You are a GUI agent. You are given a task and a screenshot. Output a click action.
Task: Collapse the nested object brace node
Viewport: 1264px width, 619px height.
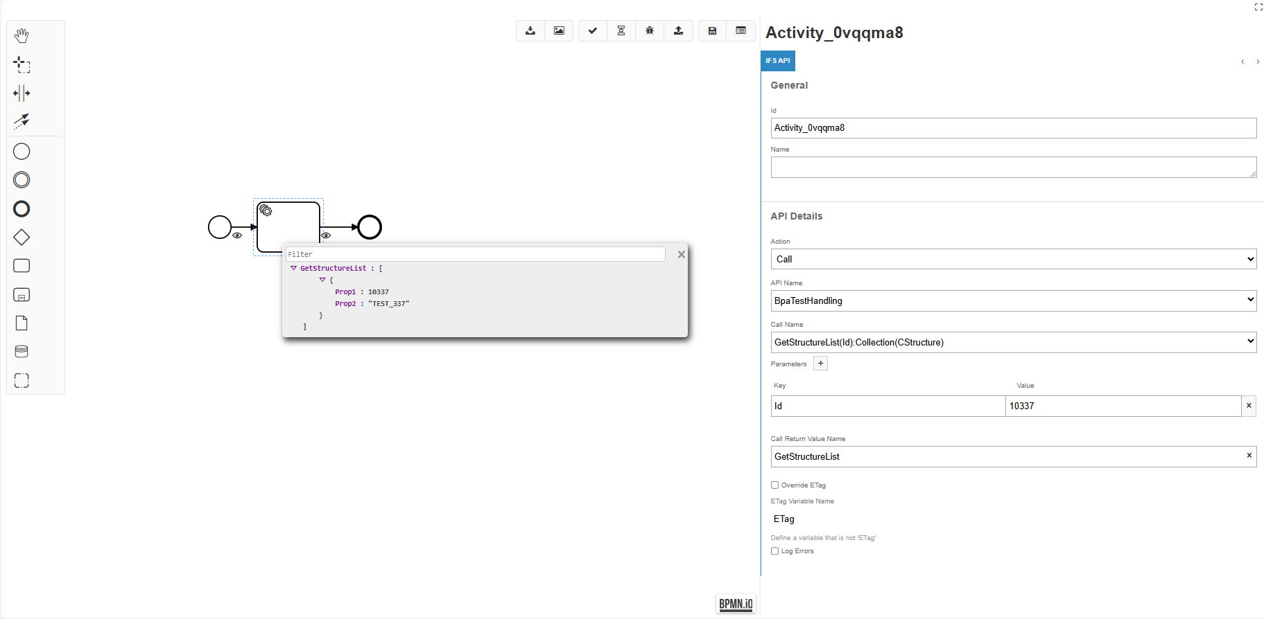pyautogui.click(x=322, y=280)
